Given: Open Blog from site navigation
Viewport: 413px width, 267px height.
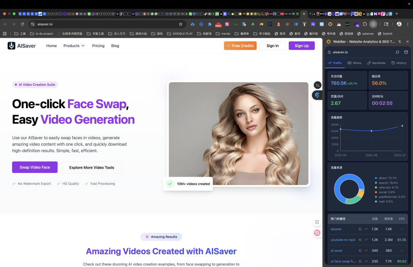Looking at the screenshot, I should tap(115, 46).
